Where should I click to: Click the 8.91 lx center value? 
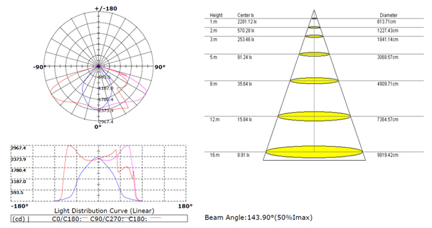pyautogui.click(x=244, y=155)
